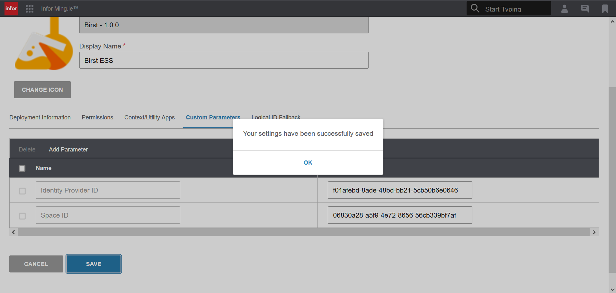Open the messages chat icon
Screen dimensions: 616x293
click(x=585, y=9)
